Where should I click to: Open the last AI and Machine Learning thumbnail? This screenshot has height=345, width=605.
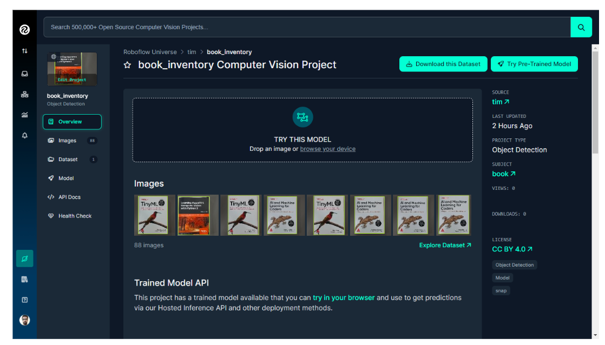coord(453,215)
